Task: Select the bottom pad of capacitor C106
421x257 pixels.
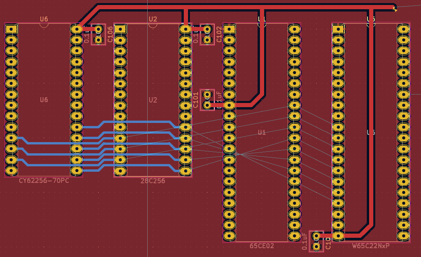Action: [x=98, y=40]
